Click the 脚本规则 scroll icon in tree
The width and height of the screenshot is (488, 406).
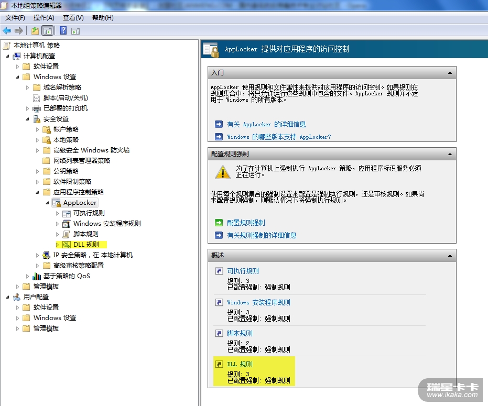click(x=66, y=234)
